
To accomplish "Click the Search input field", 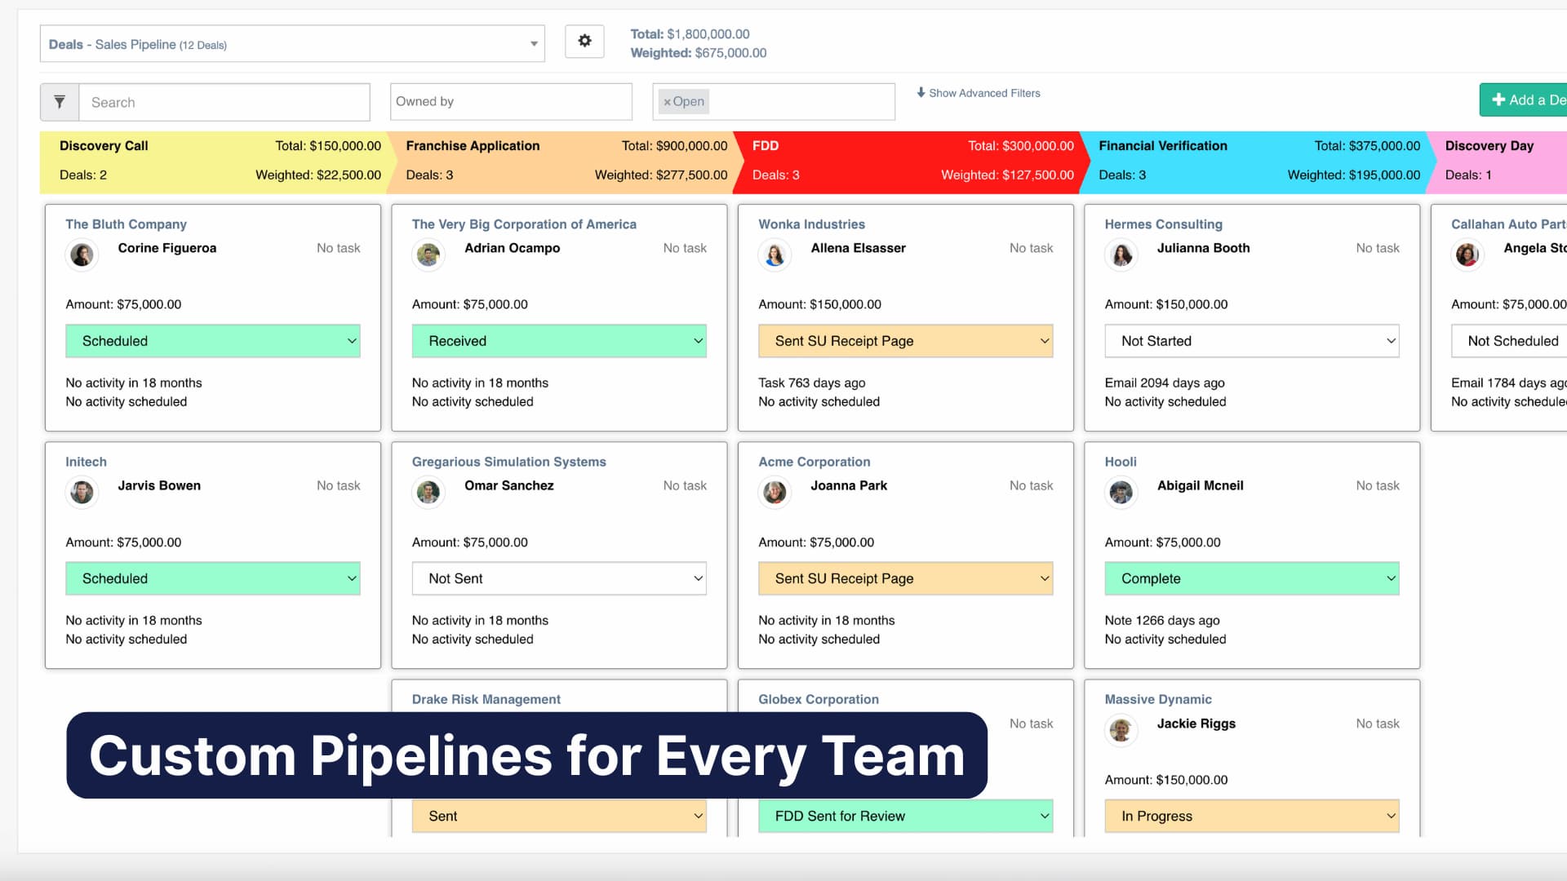I will (x=224, y=102).
